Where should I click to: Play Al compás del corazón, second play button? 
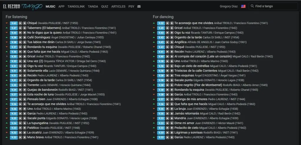172,57
